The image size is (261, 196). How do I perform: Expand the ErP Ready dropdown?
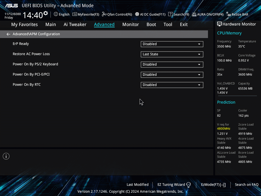click(172, 44)
